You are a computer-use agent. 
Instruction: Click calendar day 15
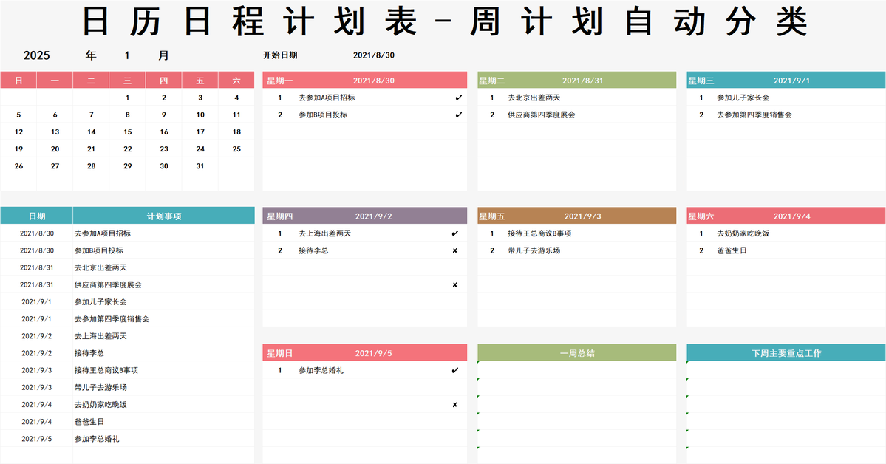coord(128,132)
